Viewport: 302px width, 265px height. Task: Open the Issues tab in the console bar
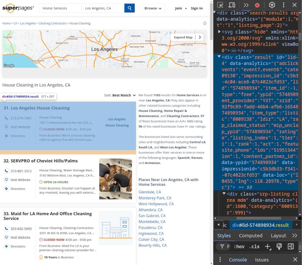[x=262, y=260]
